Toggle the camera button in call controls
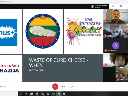The image size is (128, 96). (x=71, y=86)
